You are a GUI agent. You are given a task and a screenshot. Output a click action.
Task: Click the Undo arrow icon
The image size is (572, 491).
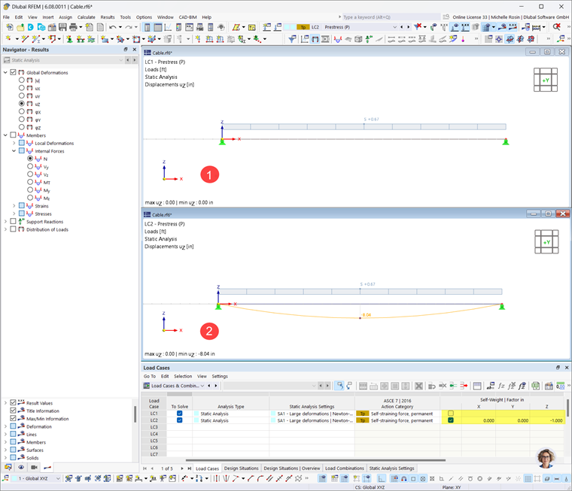pyautogui.click(x=112, y=27)
